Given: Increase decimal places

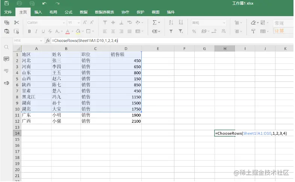Looking at the screenshot, I should point(223,31).
